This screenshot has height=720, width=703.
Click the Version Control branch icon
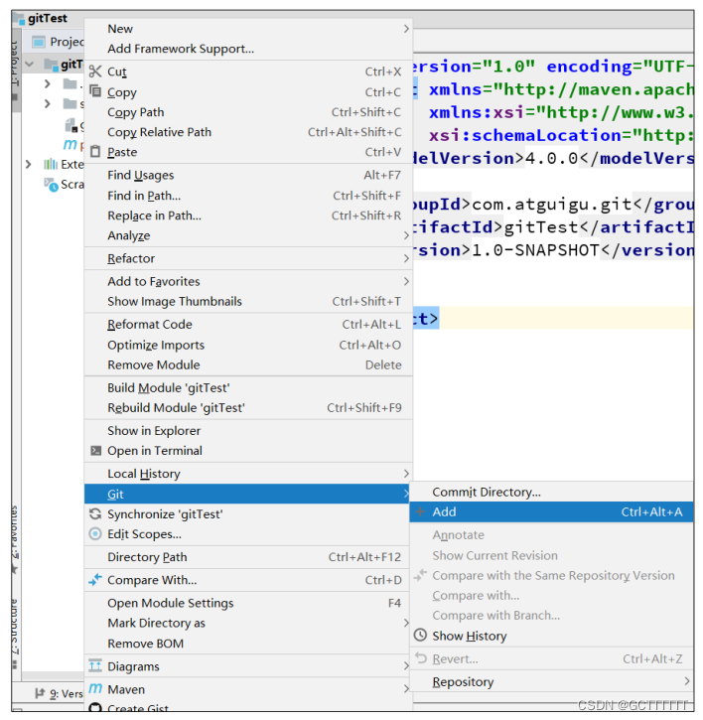click(40, 693)
